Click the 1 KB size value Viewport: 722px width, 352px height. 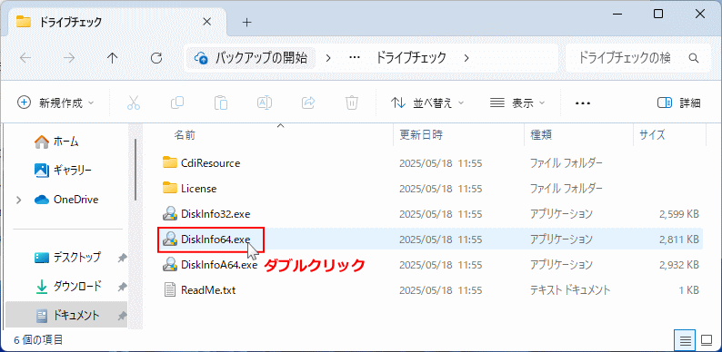pyautogui.click(x=688, y=290)
